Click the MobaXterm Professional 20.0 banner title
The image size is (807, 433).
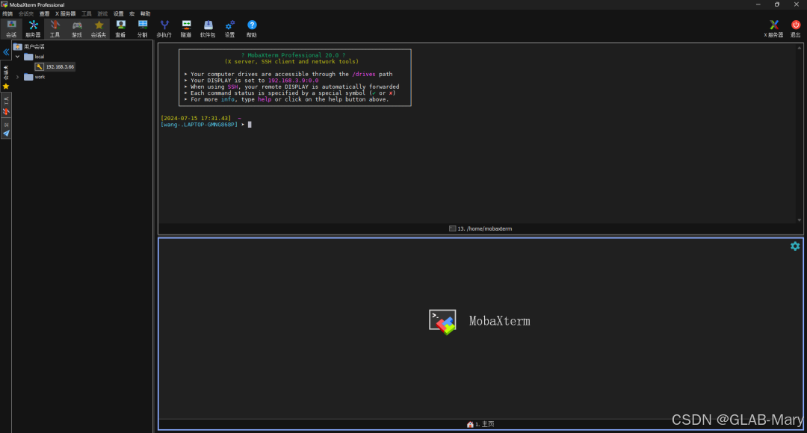pyautogui.click(x=293, y=55)
